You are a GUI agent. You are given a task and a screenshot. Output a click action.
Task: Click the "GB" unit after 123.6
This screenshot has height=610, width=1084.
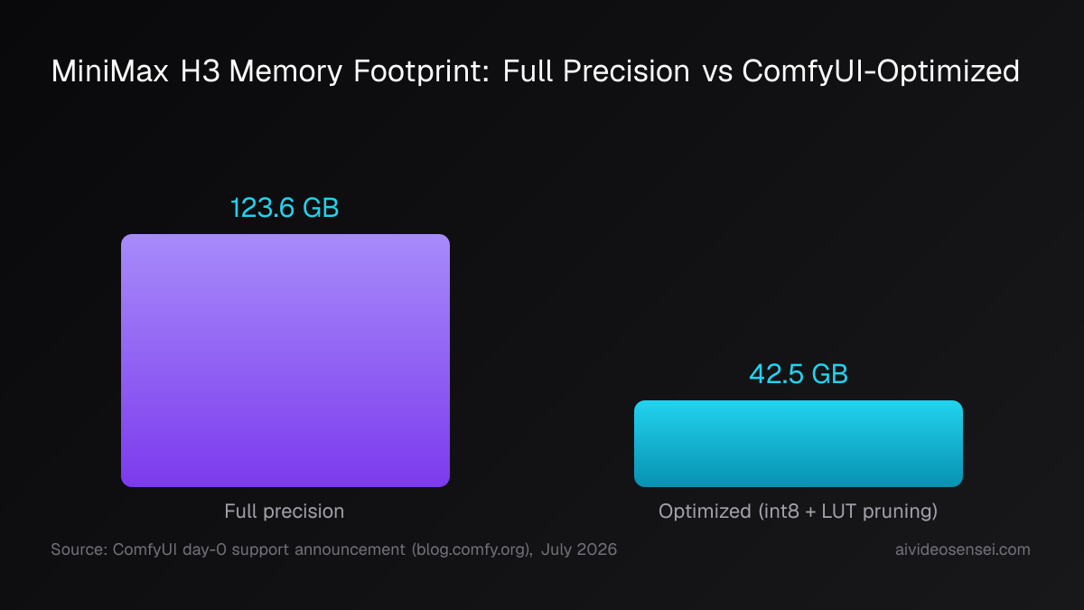click(x=321, y=208)
